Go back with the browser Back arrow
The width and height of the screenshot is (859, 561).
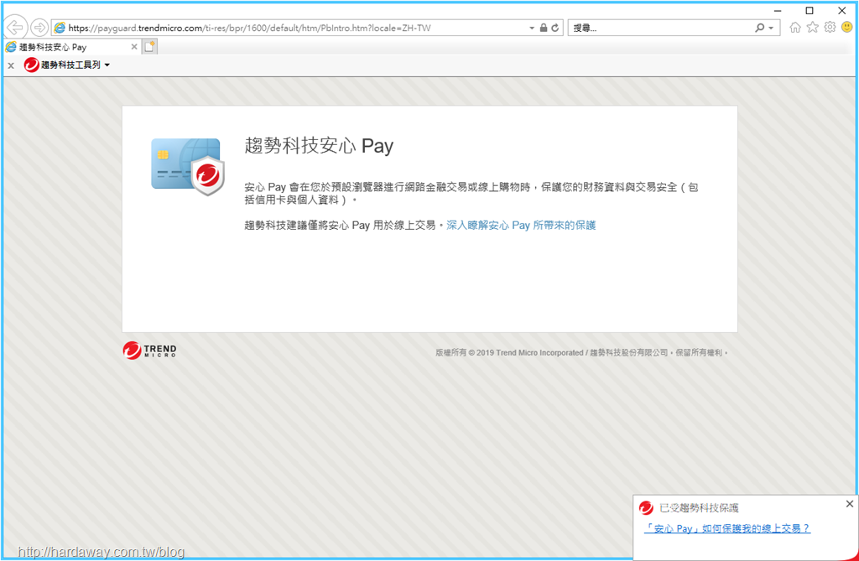tap(15, 27)
